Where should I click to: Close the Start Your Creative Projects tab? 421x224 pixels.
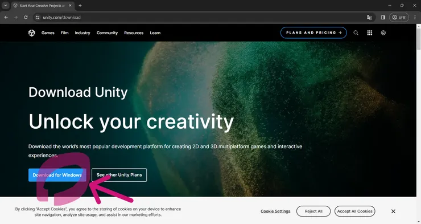pos(70,5)
